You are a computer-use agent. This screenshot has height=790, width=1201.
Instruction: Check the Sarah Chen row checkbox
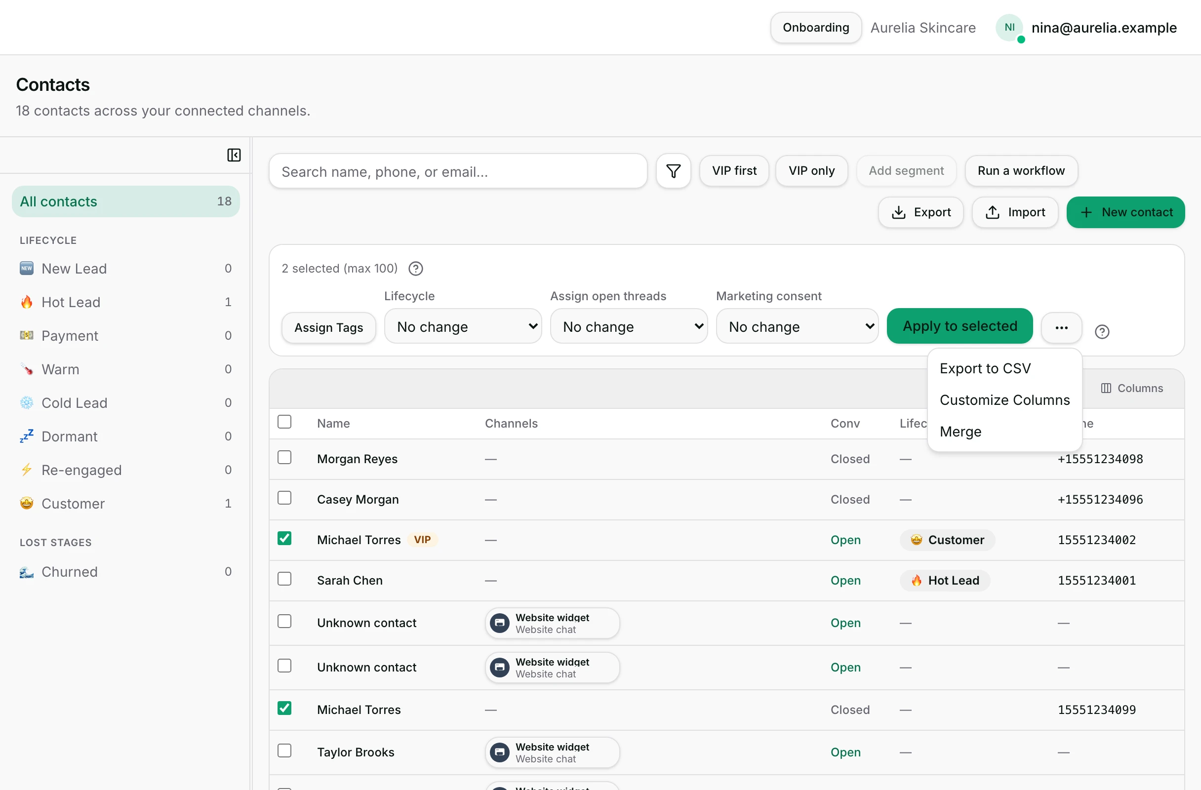(284, 578)
